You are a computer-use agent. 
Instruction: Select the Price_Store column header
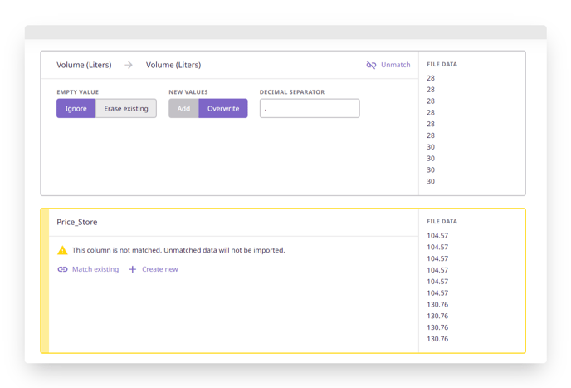point(77,222)
